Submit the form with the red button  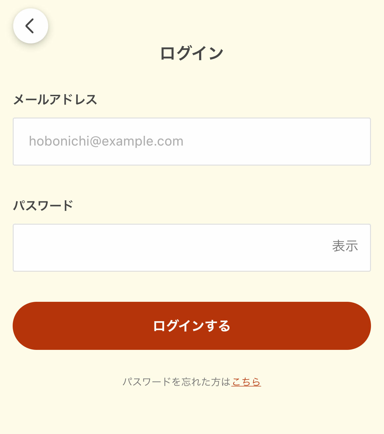click(x=191, y=326)
